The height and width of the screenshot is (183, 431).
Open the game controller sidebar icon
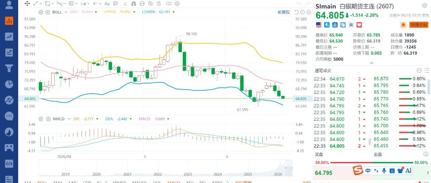pyautogui.click(x=9, y=148)
